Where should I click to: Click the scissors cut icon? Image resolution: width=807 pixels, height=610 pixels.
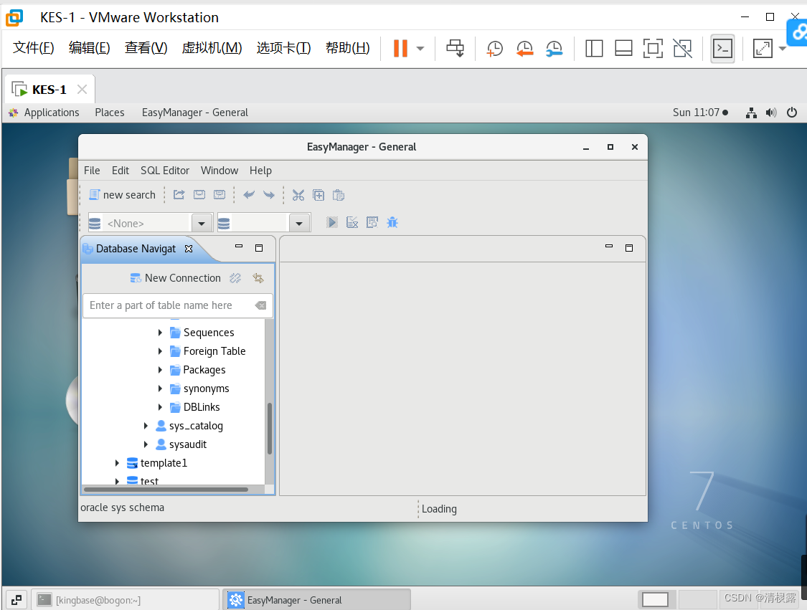[298, 195]
